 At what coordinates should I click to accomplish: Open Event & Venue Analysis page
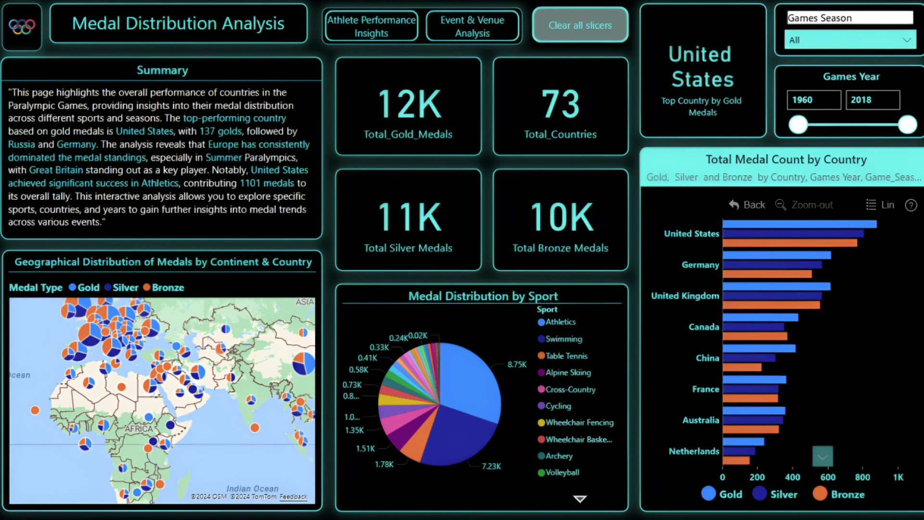coord(472,26)
